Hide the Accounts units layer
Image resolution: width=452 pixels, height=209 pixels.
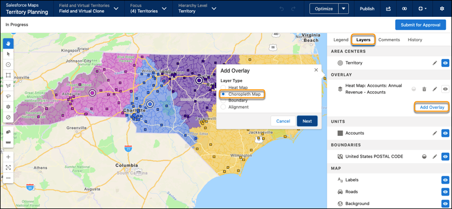click(445, 133)
